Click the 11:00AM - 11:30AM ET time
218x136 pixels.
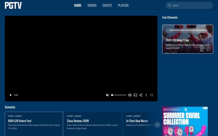[x=74, y=116]
